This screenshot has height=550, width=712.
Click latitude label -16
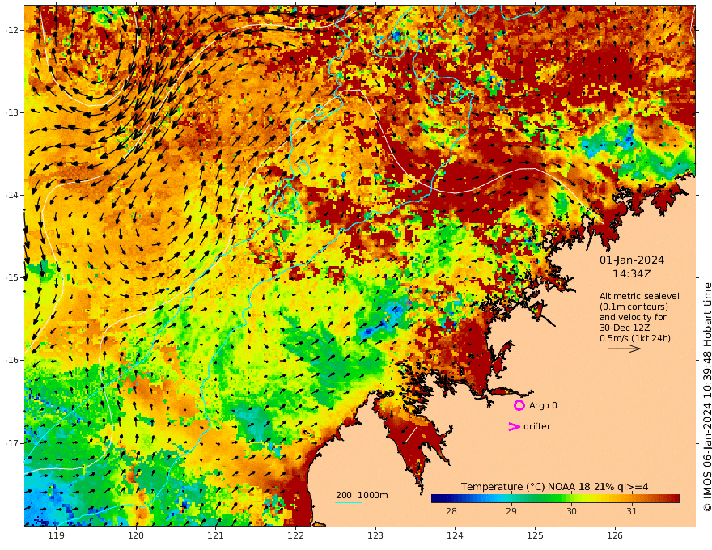point(13,360)
